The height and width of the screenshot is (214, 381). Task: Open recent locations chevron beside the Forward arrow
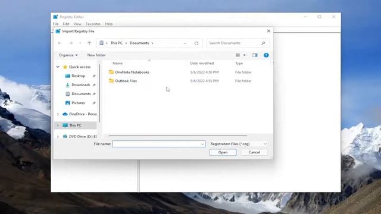pos(80,43)
